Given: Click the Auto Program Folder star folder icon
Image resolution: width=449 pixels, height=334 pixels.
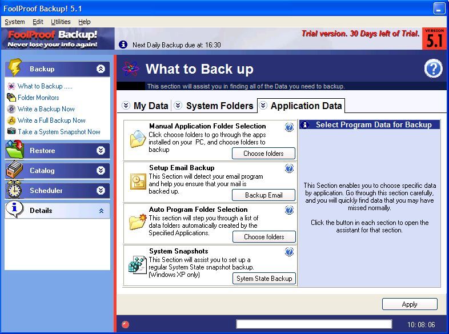Looking at the screenshot, I should point(138,222).
